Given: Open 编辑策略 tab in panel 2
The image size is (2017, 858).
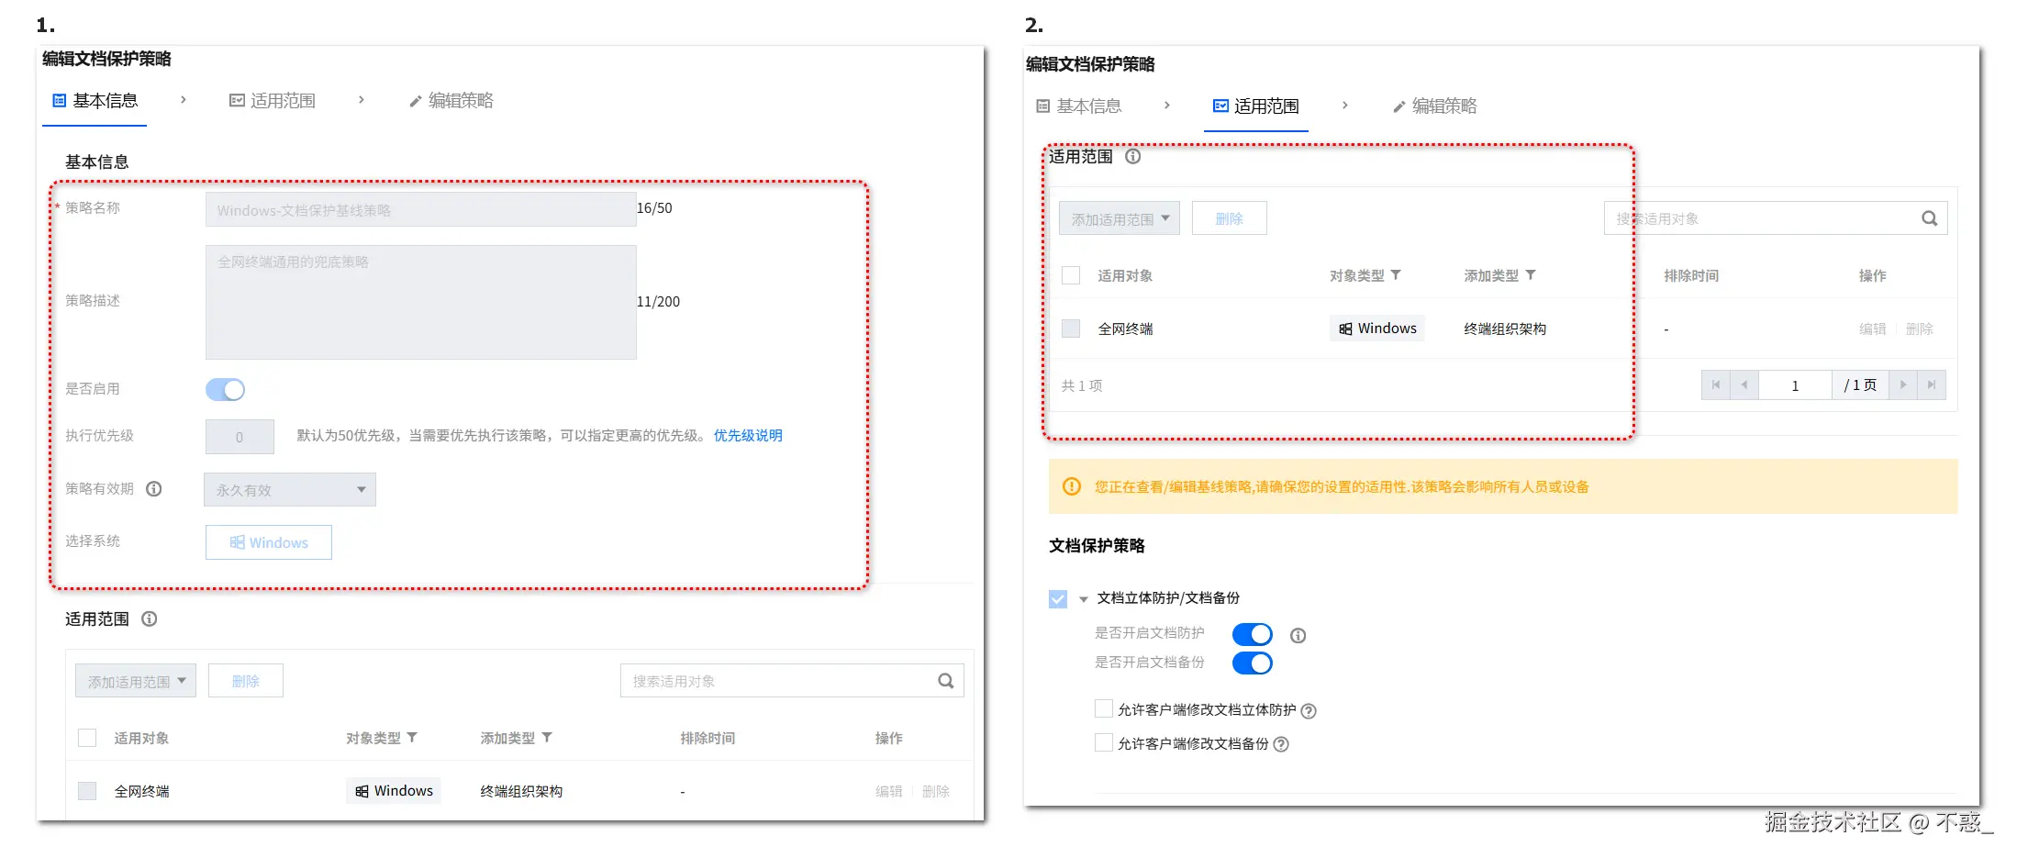Looking at the screenshot, I should pyautogui.click(x=1434, y=106).
